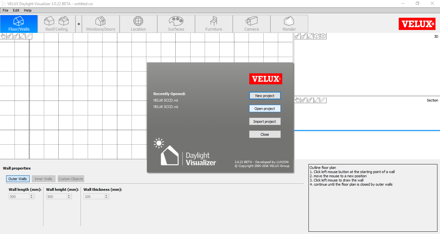Image resolution: width=440 pixels, height=234 pixels.
Task: Open the Floor/Walls tab
Action: (19, 24)
